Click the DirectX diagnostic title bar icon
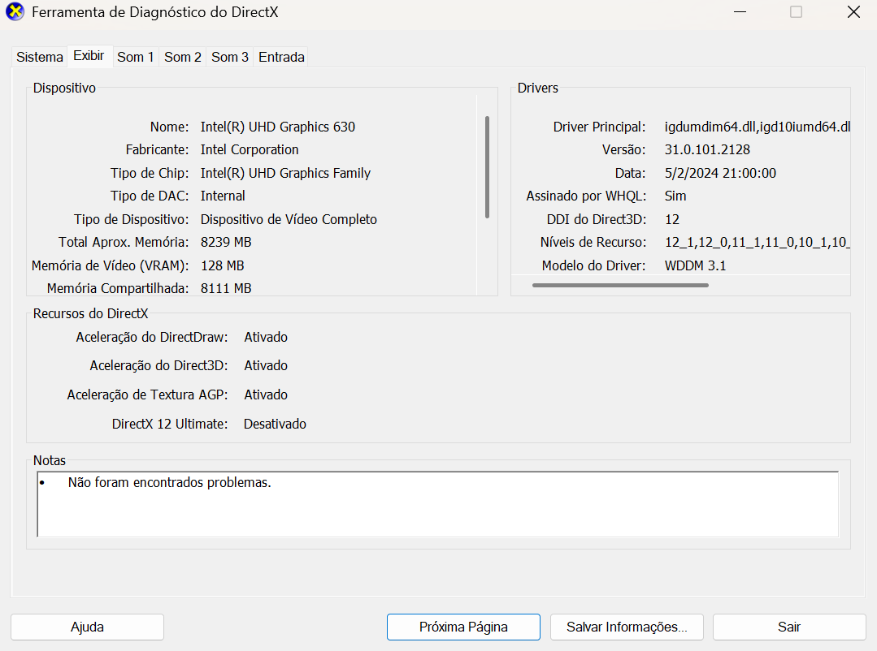877x651 pixels. [15, 11]
